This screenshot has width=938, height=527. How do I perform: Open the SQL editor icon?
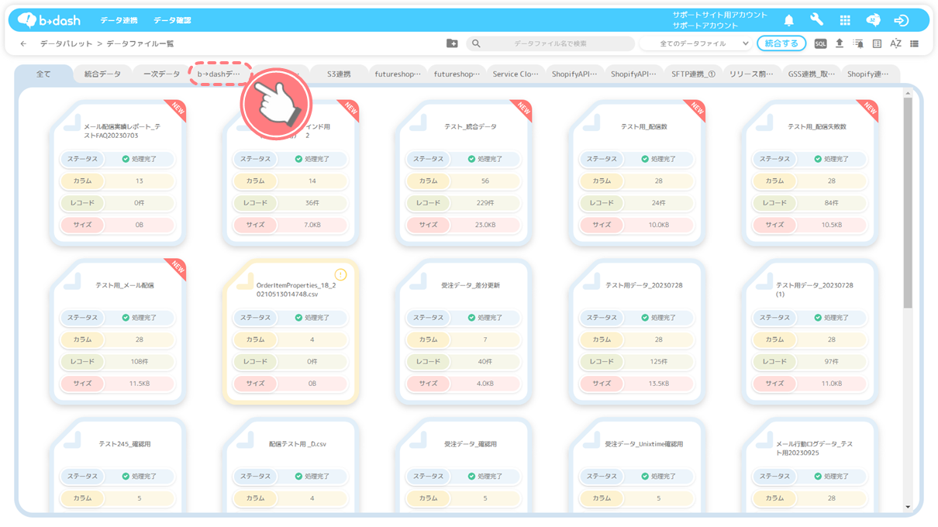pos(820,44)
